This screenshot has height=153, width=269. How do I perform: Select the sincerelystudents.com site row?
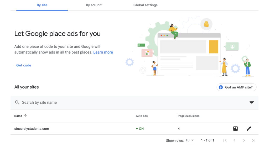[32, 129]
